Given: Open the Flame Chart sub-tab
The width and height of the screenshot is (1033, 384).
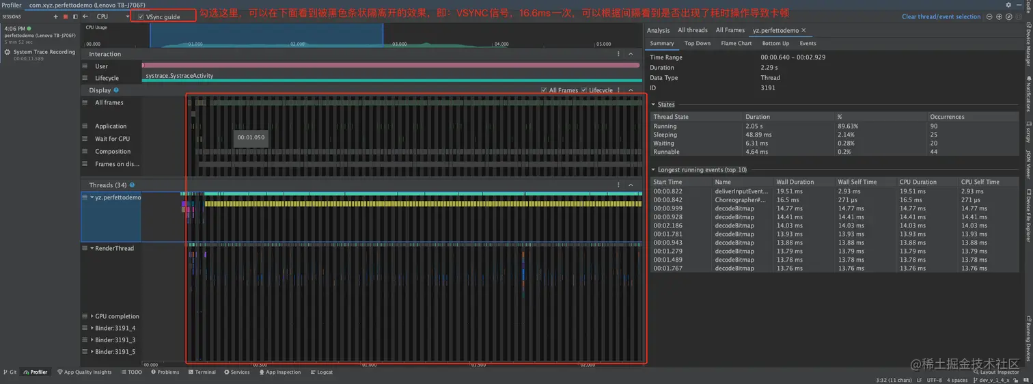Looking at the screenshot, I should click(x=736, y=43).
